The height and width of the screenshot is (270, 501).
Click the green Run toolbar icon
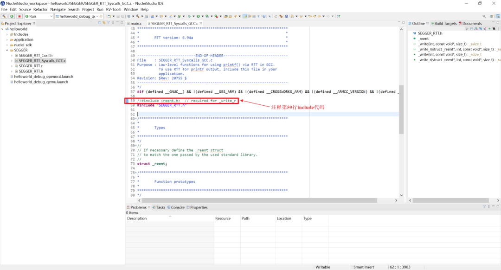tap(198, 16)
